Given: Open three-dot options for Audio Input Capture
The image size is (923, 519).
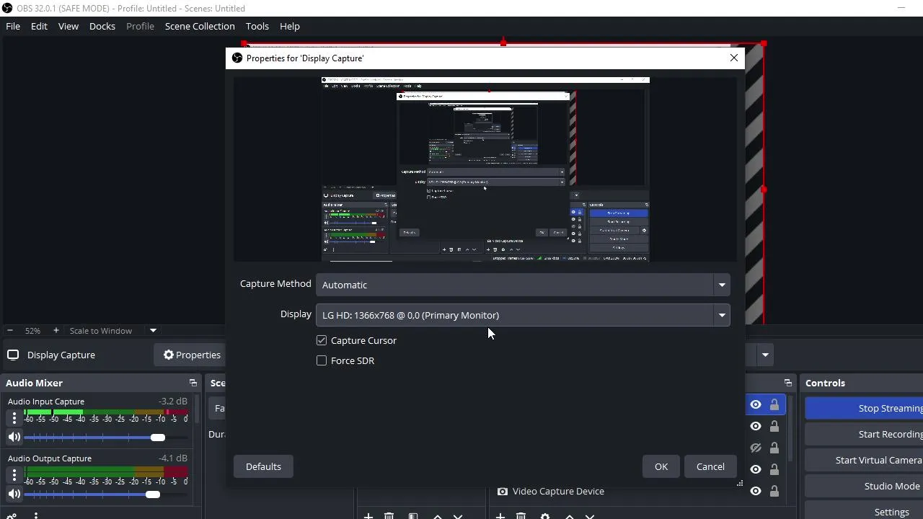Looking at the screenshot, I should point(14,417).
